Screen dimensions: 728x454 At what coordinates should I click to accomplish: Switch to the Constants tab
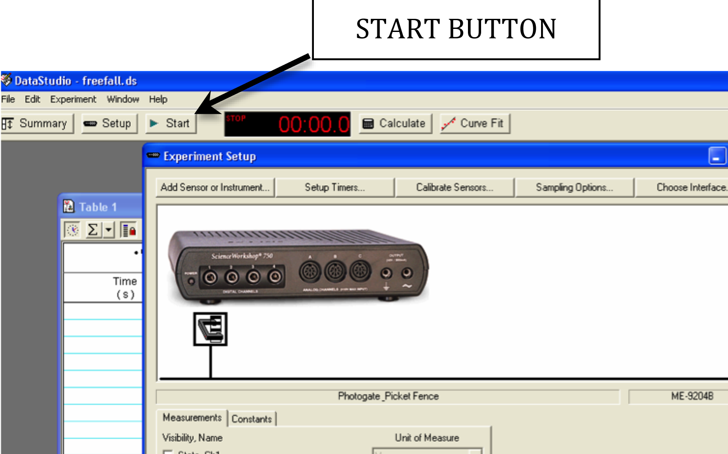252,419
